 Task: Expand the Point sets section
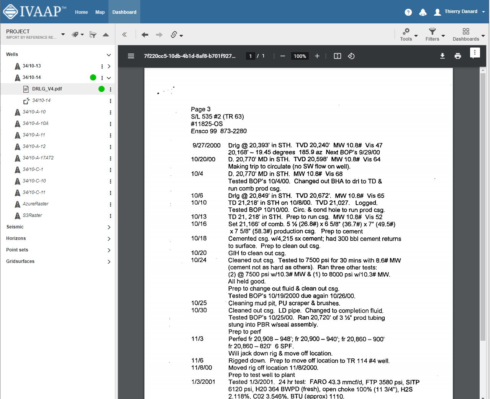(x=109, y=250)
